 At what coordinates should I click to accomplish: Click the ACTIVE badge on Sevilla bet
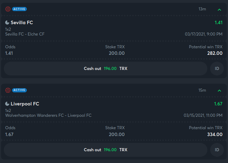(x=19, y=9)
